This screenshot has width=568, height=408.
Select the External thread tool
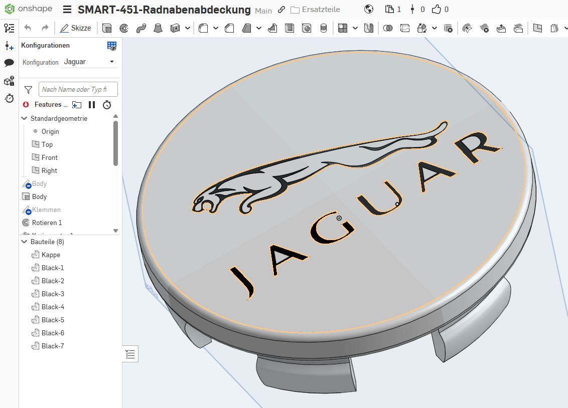click(324, 28)
